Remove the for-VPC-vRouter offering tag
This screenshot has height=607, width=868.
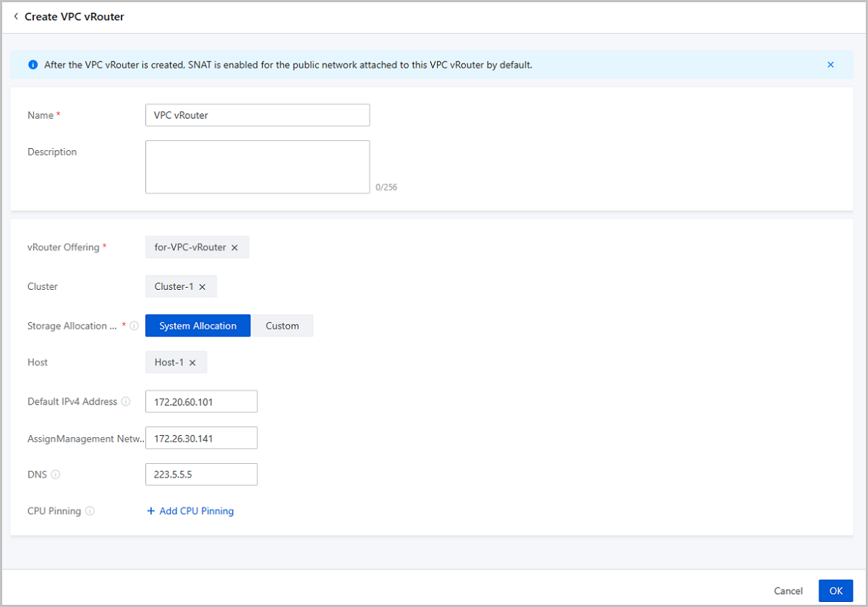click(x=234, y=247)
